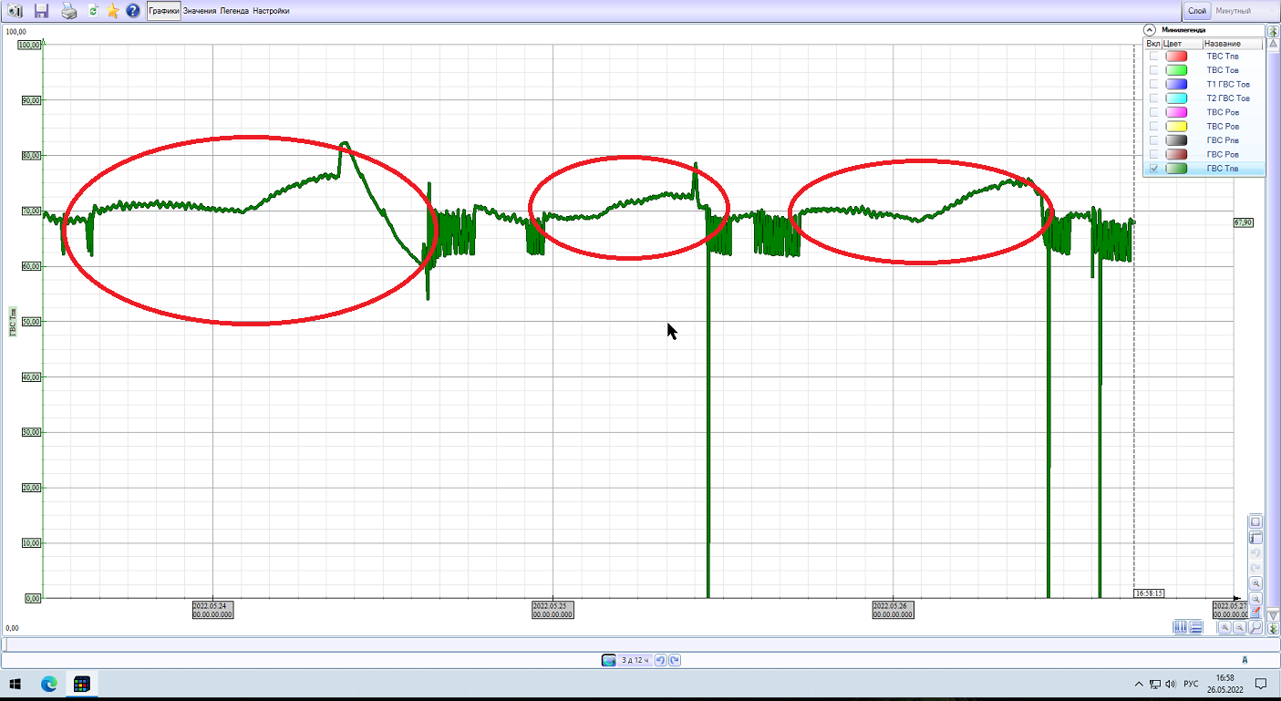Click the camera screenshot icon in toolbar
1281x701 pixels.
(x=15, y=11)
